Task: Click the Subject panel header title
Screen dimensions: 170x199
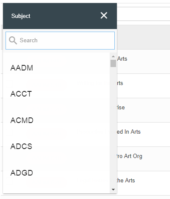Action: [x=21, y=16]
